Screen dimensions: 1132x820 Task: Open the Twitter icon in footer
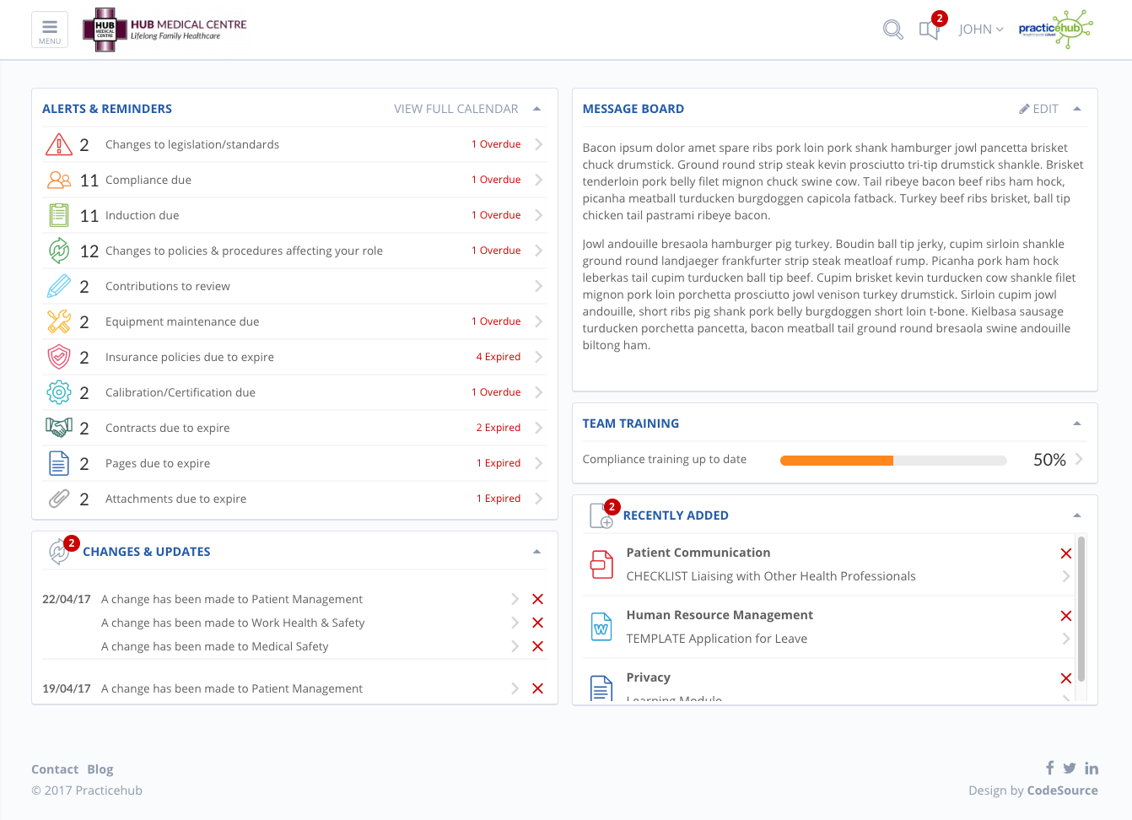click(x=1070, y=768)
